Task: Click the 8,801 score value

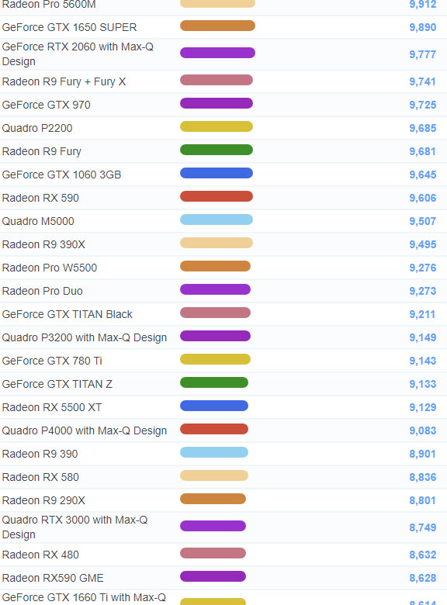Action: coord(423,500)
